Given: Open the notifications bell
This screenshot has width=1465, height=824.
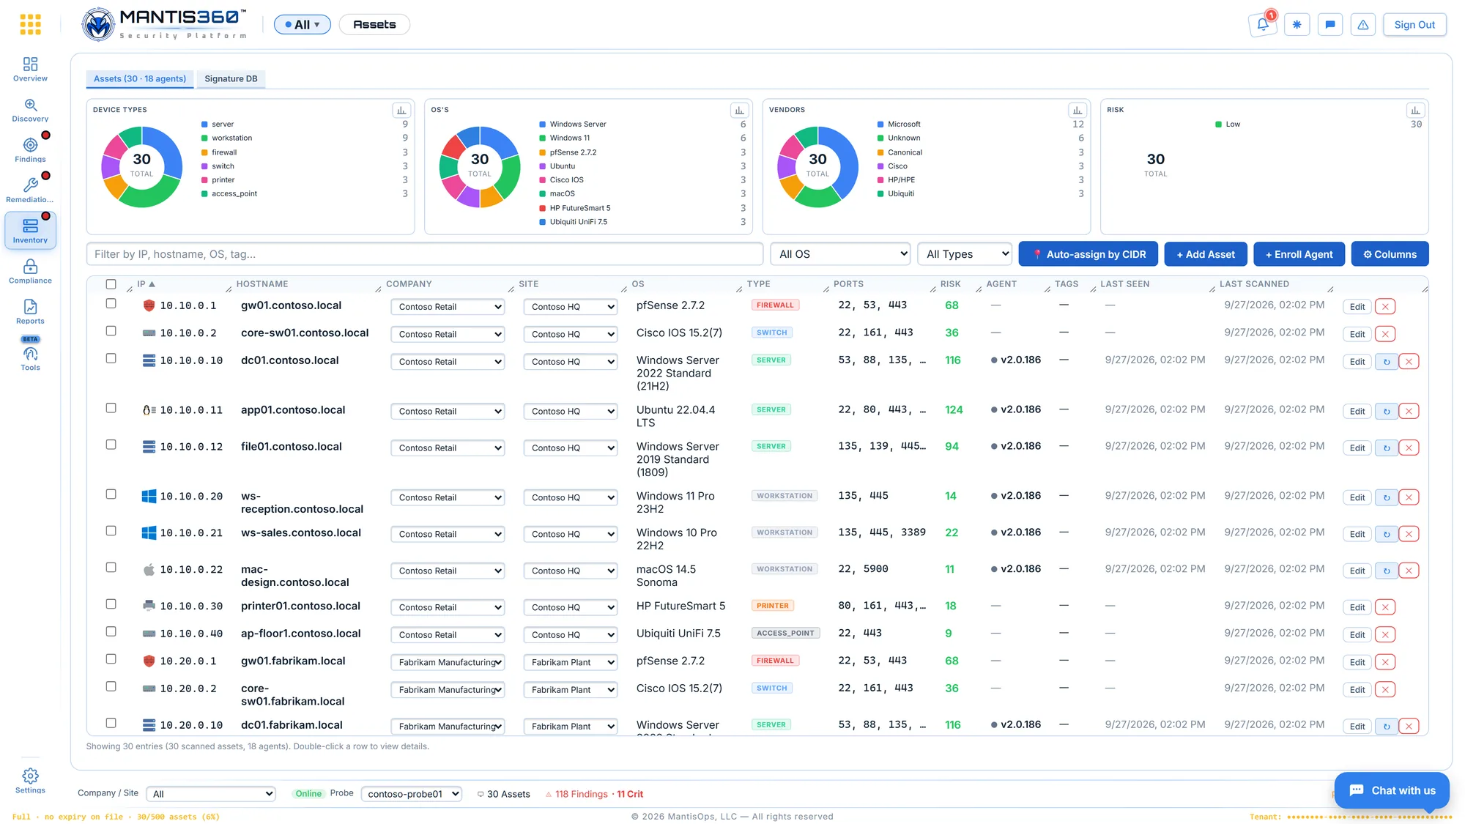Looking at the screenshot, I should pyautogui.click(x=1263, y=25).
